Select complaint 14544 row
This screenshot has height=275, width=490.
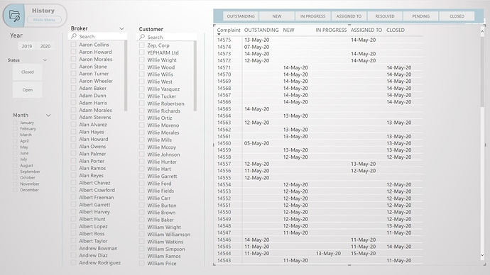(319, 254)
